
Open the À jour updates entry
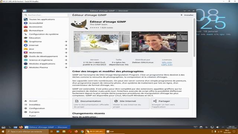pyautogui.click(x=45, y=116)
